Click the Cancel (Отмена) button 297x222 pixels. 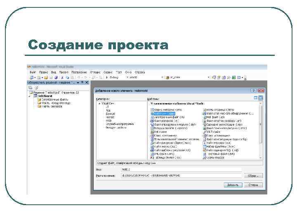[x=253, y=185]
